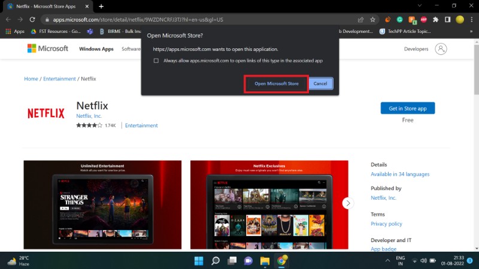
Task: Open the clock and date in the taskbar
Action: (453, 261)
